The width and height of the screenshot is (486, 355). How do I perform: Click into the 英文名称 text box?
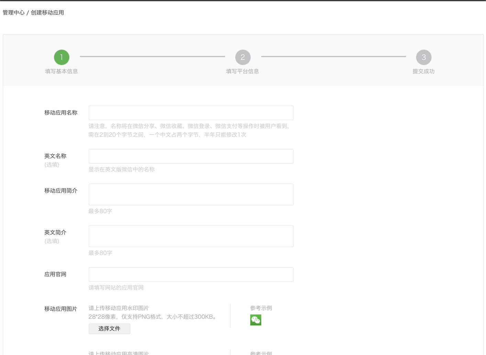tap(191, 156)
